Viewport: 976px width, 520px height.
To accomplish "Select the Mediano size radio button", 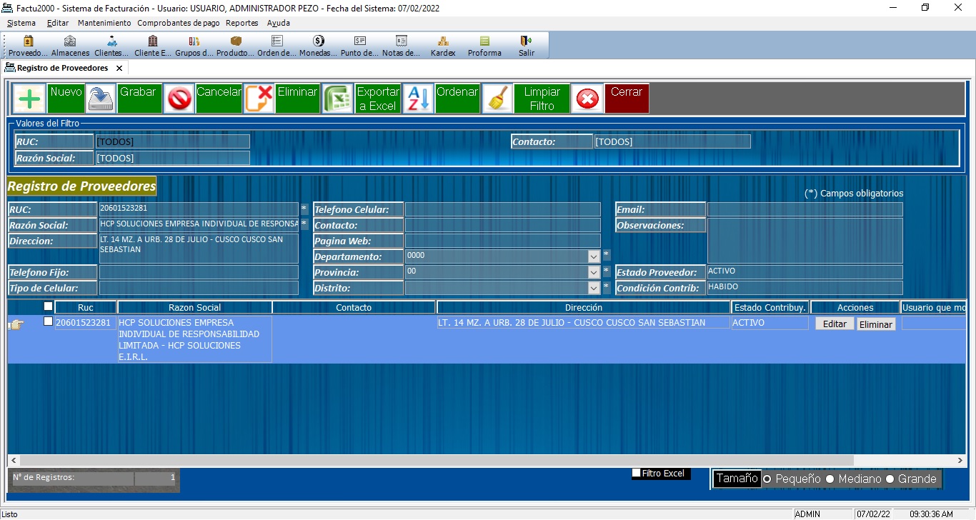I will pos(830,479).
